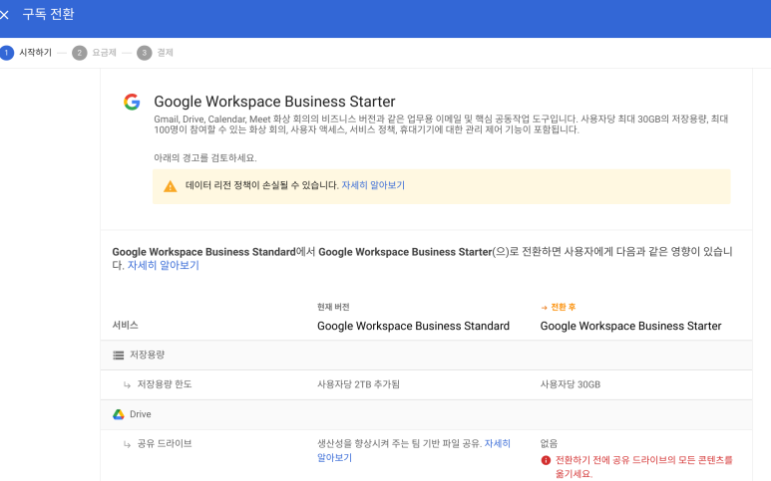Select step 3 결제

[155, 53]
